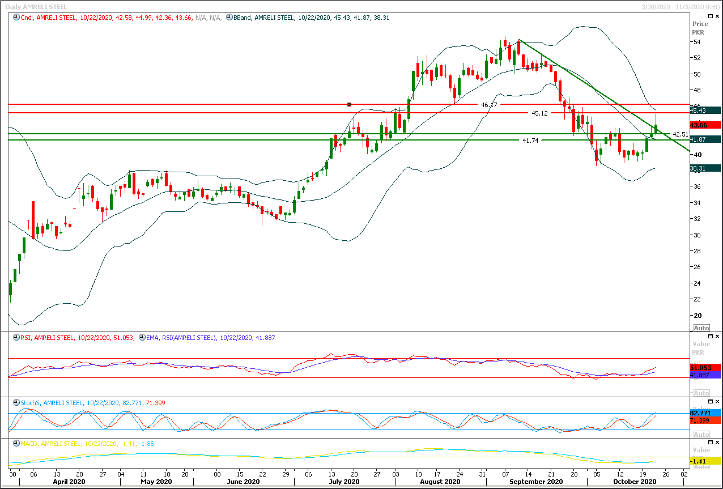723x489 pixels.
Task: Click the 38.31 lower band price tag
Action: tap(705, 168)
